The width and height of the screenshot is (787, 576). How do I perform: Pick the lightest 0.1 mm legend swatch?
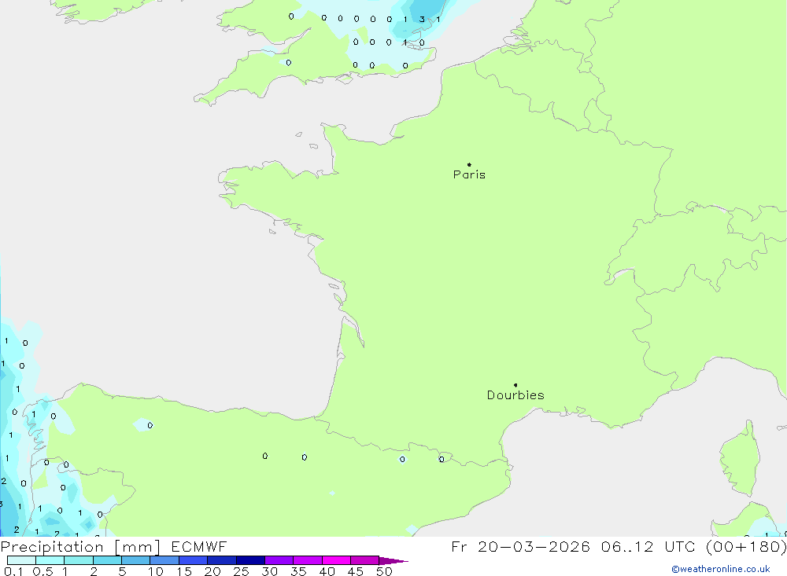click(21, 560)
